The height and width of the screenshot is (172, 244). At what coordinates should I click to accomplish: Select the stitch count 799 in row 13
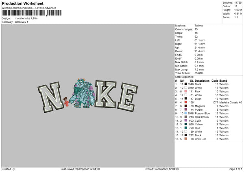pos(191,128)
